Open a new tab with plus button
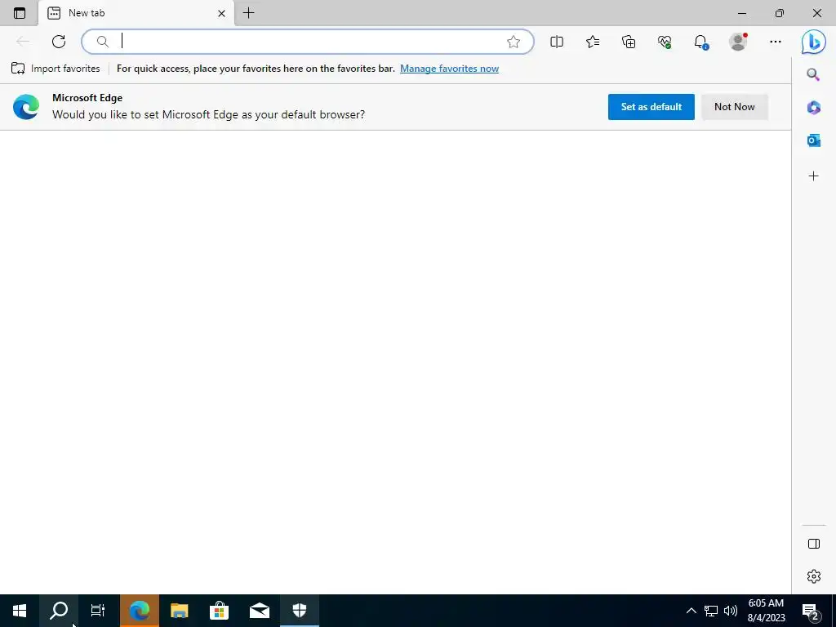The width and height of the screenshot is (836, 627). coord(248,13)
